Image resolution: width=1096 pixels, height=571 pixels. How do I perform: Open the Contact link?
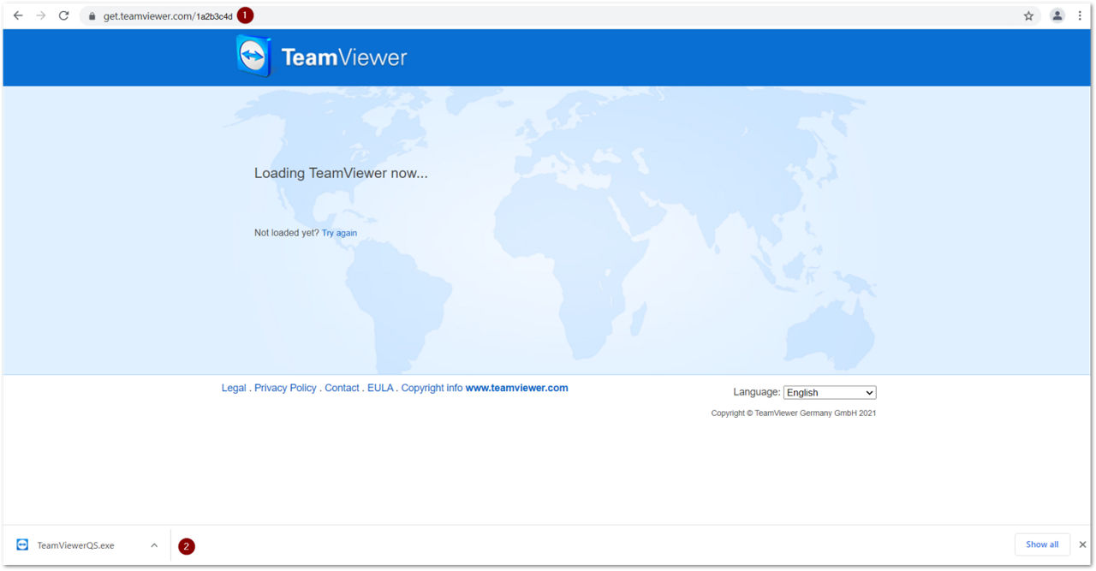(342, 388)
